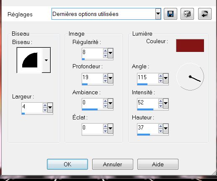Expand the Largeur value slider dropdown
The height and width of the screenshot is (181, 217).
coord(50,108)
